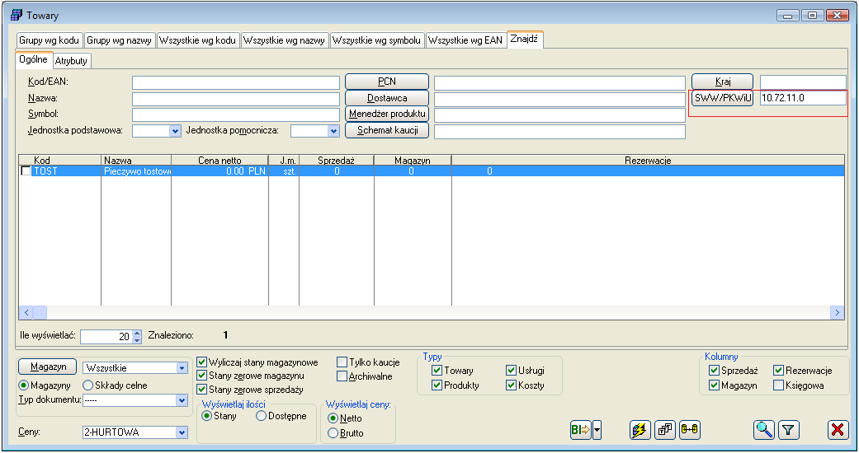Screen dimensions: 859x453
Task: Open Jednostka podstawowa dropdown
Action: click(175, 131)
